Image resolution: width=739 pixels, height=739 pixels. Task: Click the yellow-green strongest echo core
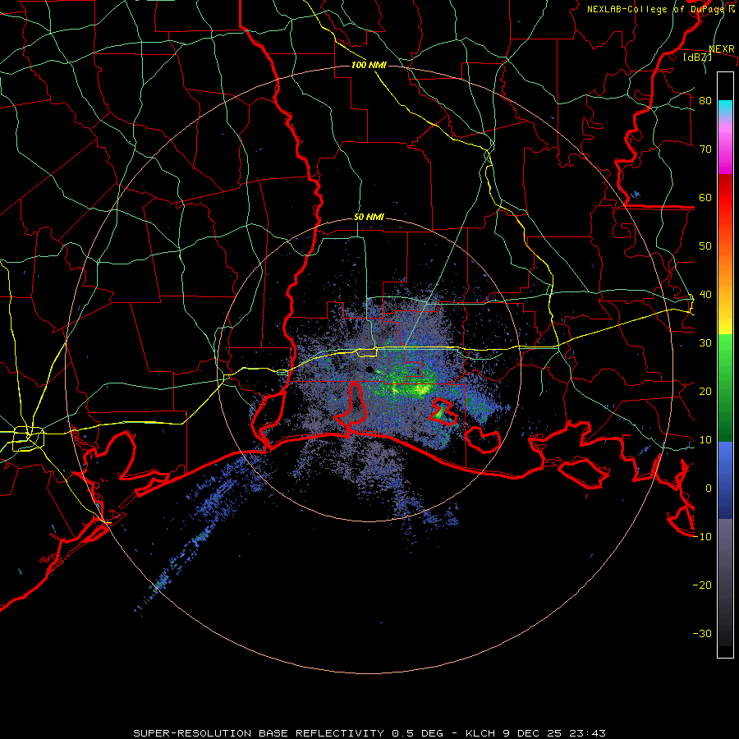421,389
